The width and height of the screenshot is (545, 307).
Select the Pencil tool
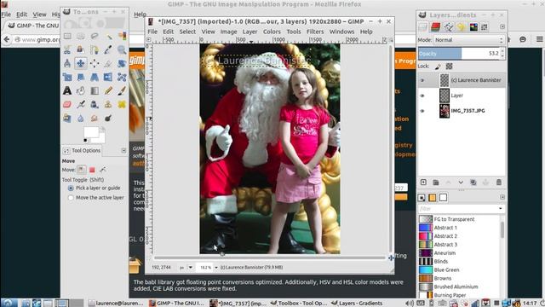coord(108,90)
